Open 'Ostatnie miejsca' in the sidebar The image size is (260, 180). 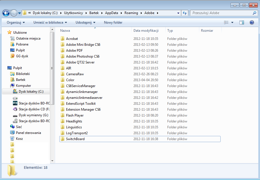tap(25, 38)
